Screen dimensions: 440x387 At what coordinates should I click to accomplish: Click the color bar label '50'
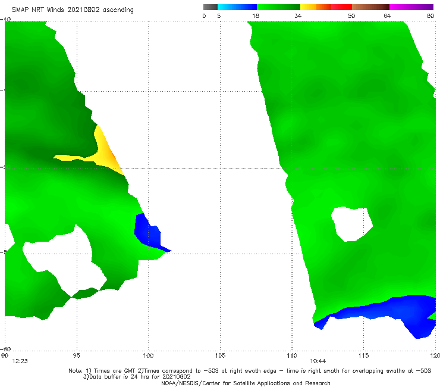(351, 15)
